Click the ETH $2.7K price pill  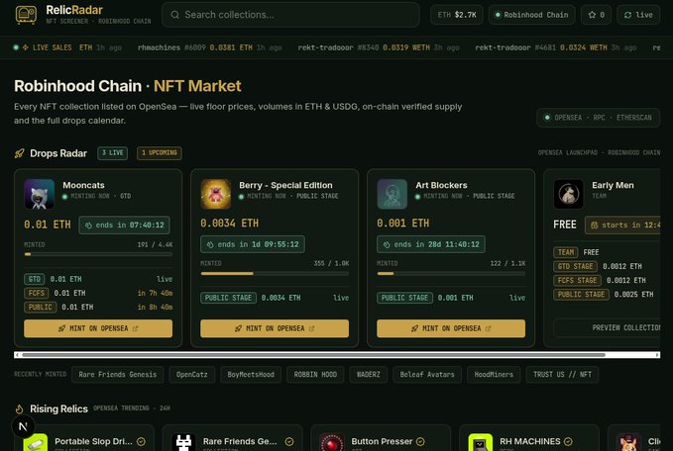tap(457, 15)
